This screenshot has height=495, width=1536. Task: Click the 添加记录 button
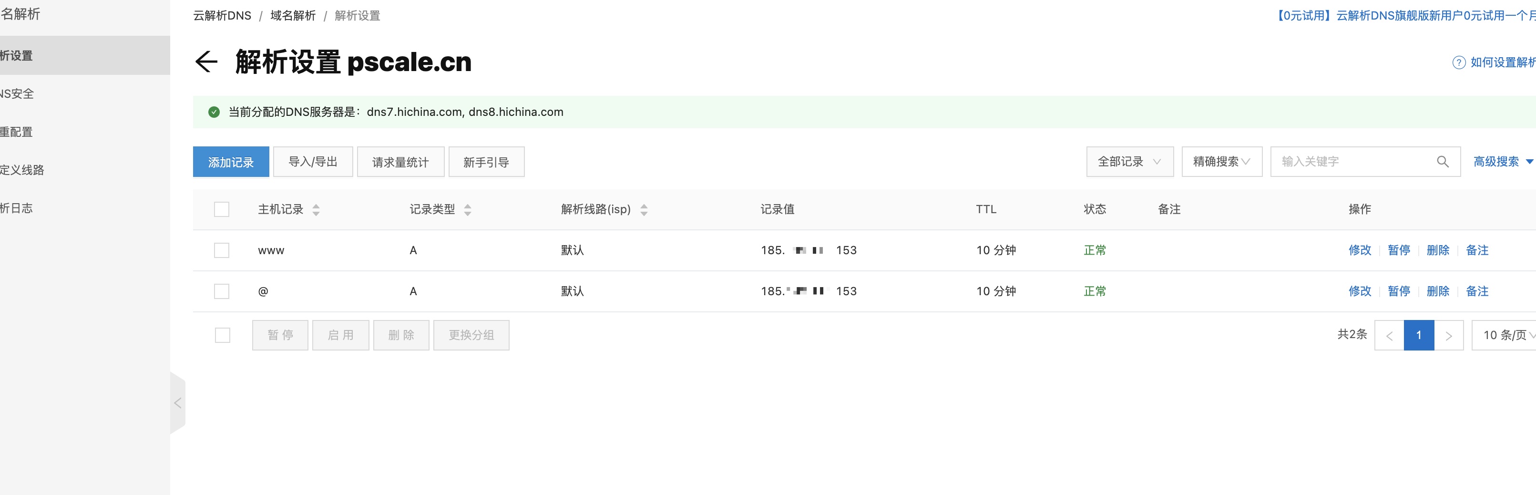click(231, 162)
